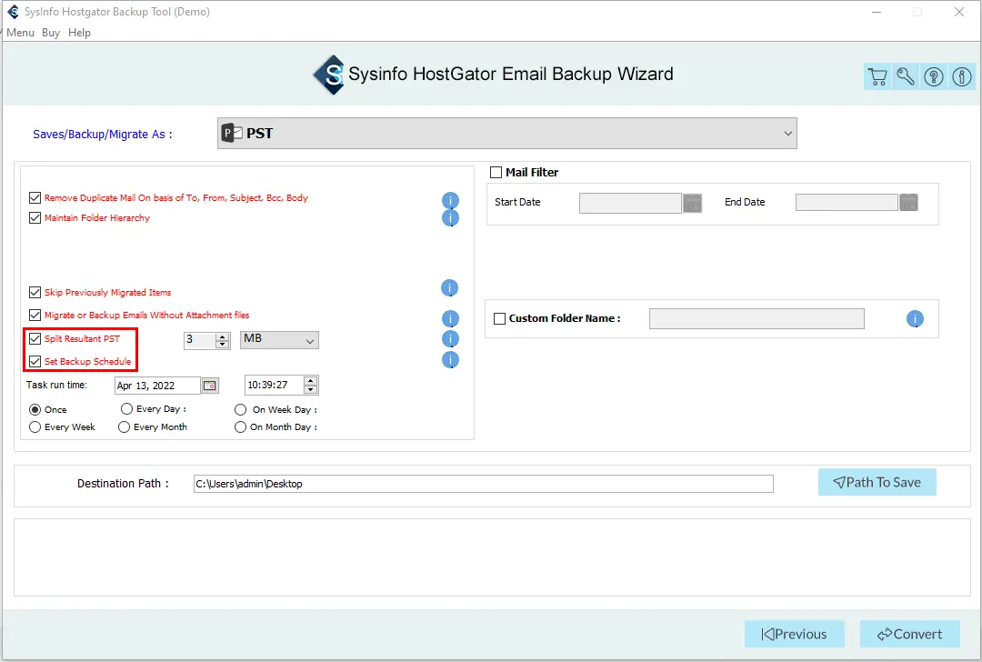
Task: Select the Every Week radio button
Action: 35,427
